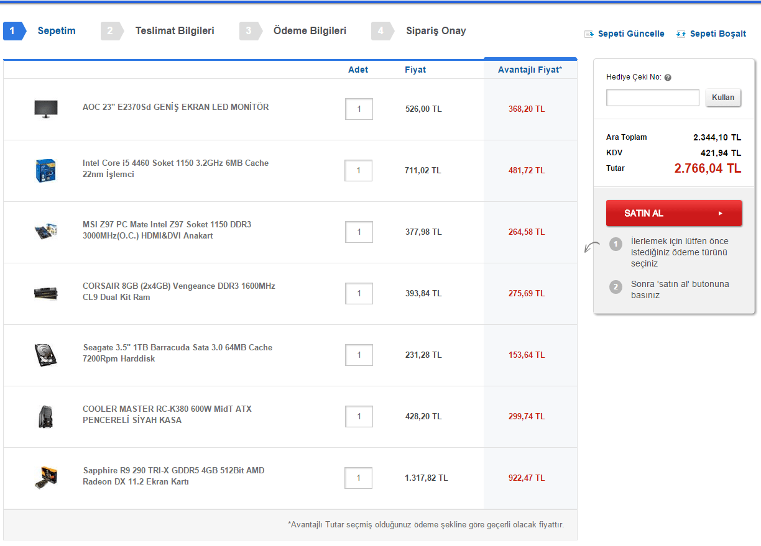
Task: Click the Sepeti Güncelle refresh icon
Action: pyautogui.click(x=589, y=34)
